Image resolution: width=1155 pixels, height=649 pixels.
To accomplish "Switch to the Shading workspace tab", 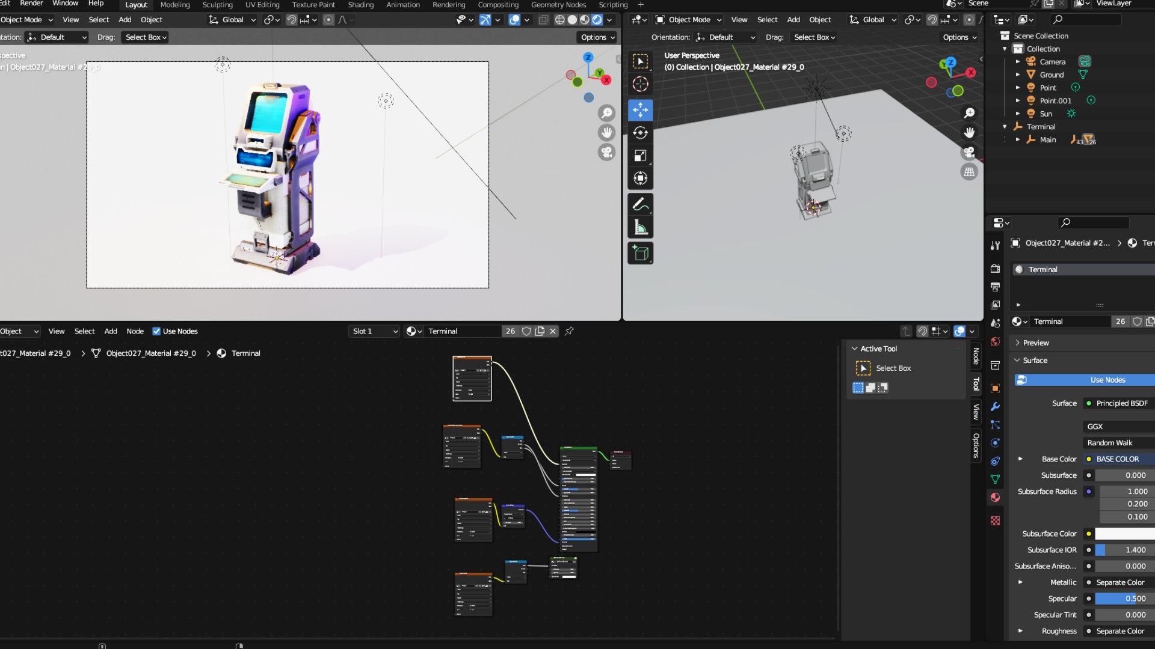I will click(360, 5).
